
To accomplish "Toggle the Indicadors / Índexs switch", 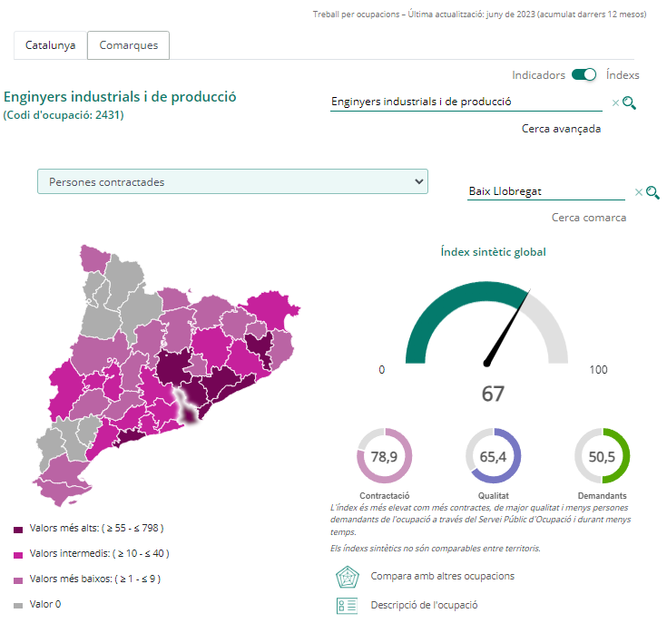I will (x=584, y=74).
